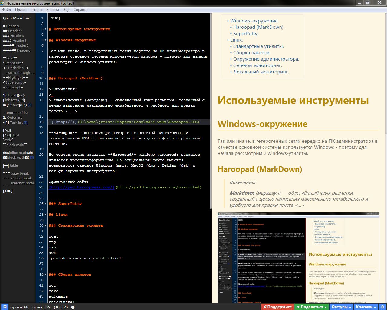The height and width of the screenshot is (310, 387).
Task: Insert Task list checkbox syntax
Action: click(x=14, y=122)
